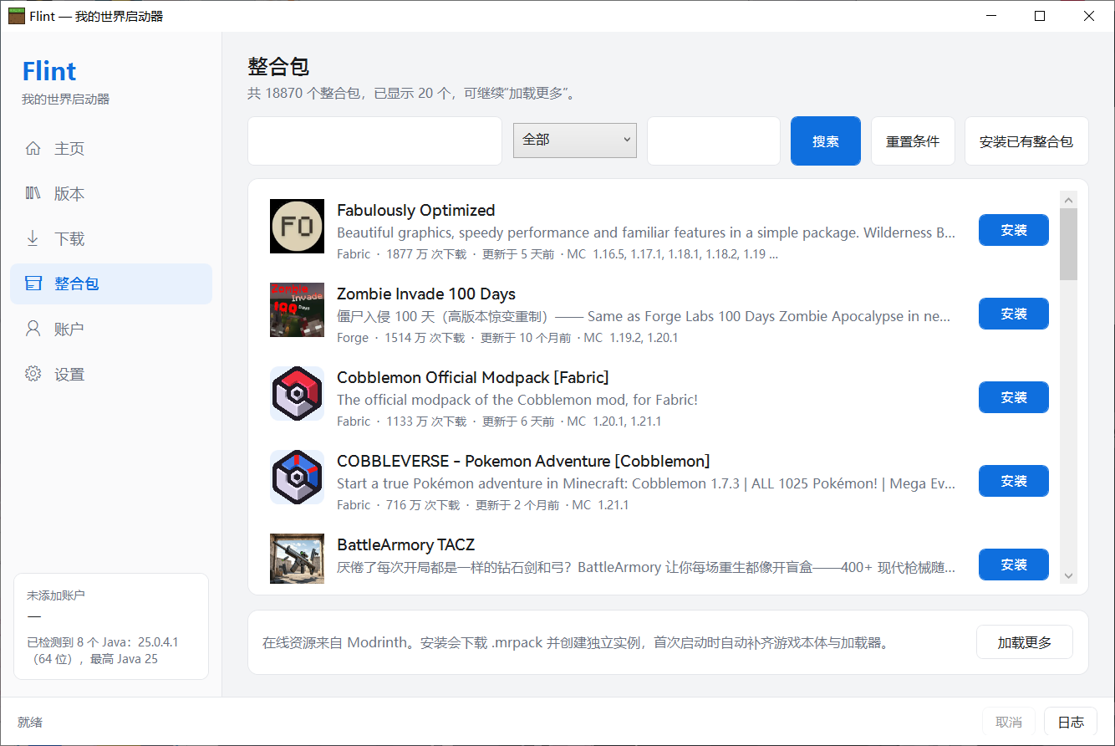Image resolution: width=1115 pixels, height=746 pixels.
Task: Click 'The official modpack of the Cobblemon' description
Action: pyautogui.click(x=517, y=400)
